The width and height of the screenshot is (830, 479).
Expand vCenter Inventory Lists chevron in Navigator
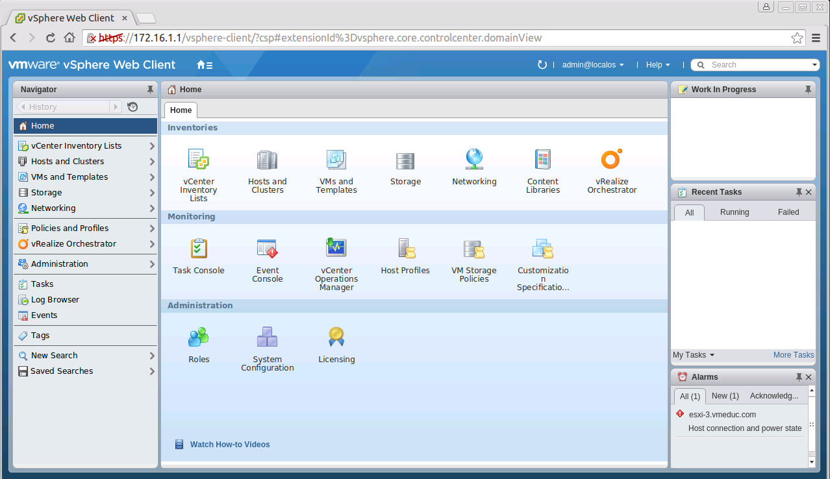point(152,146)
